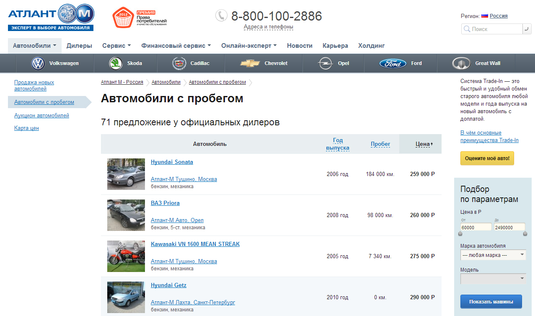Click the Great Wall logo
Image resolution: width=535 pixels, height=316 pixels.
coord(461,63)
